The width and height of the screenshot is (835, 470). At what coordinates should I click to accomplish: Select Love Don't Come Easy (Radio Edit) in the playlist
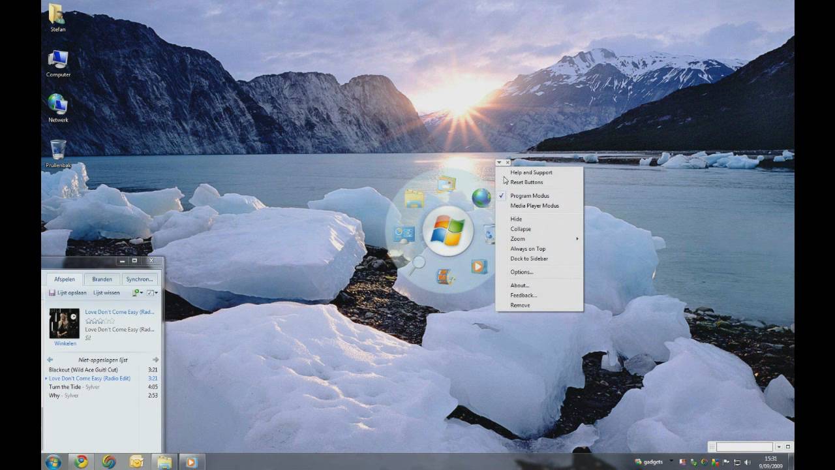click(x=103, y=379)
